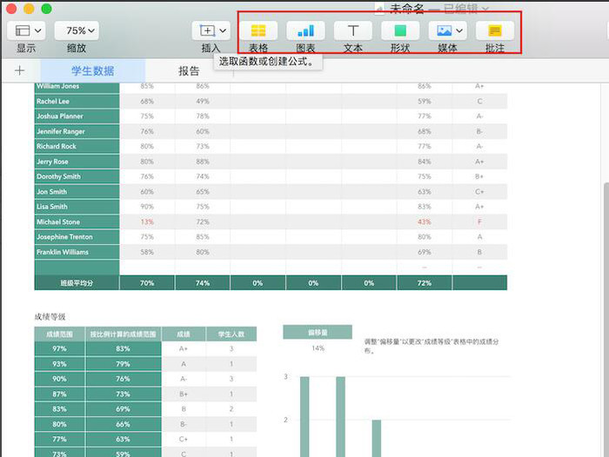Viewport: 609px width, 457px height.
Task: Click the 偏移量 header cell
Action: click(x=318, y=333)
